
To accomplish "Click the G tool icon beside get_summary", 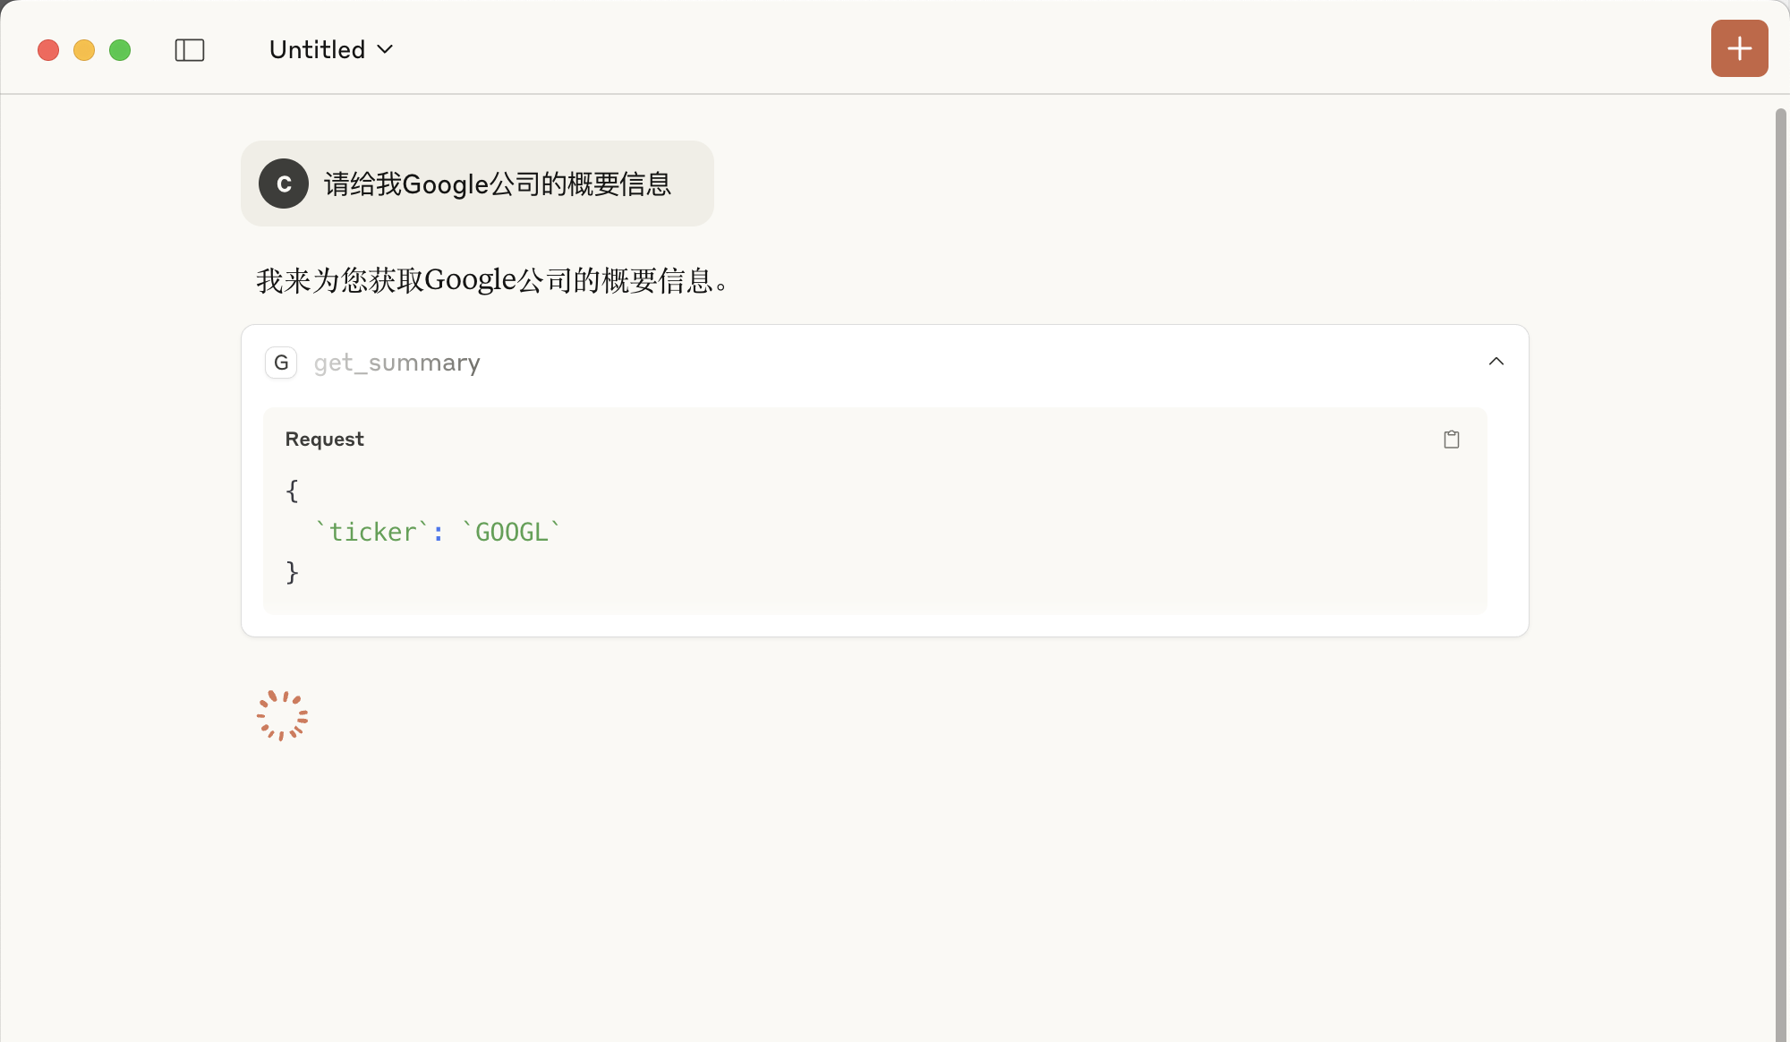I will (x=281, y=363).
